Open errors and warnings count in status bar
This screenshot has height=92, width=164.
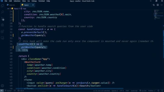[x=21, y=91]
